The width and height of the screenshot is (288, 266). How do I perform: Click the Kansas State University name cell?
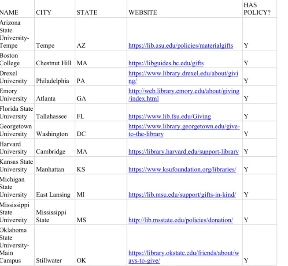pos(17,165)
